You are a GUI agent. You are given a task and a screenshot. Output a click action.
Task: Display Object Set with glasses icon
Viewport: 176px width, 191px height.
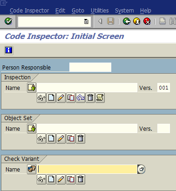(x=41, y=139)
